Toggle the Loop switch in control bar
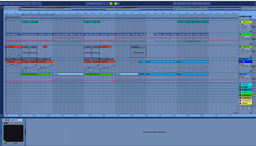Screen dimensions: 256x146 click(x=192, y=4)
